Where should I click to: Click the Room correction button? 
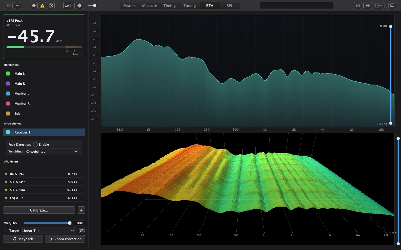65,239
